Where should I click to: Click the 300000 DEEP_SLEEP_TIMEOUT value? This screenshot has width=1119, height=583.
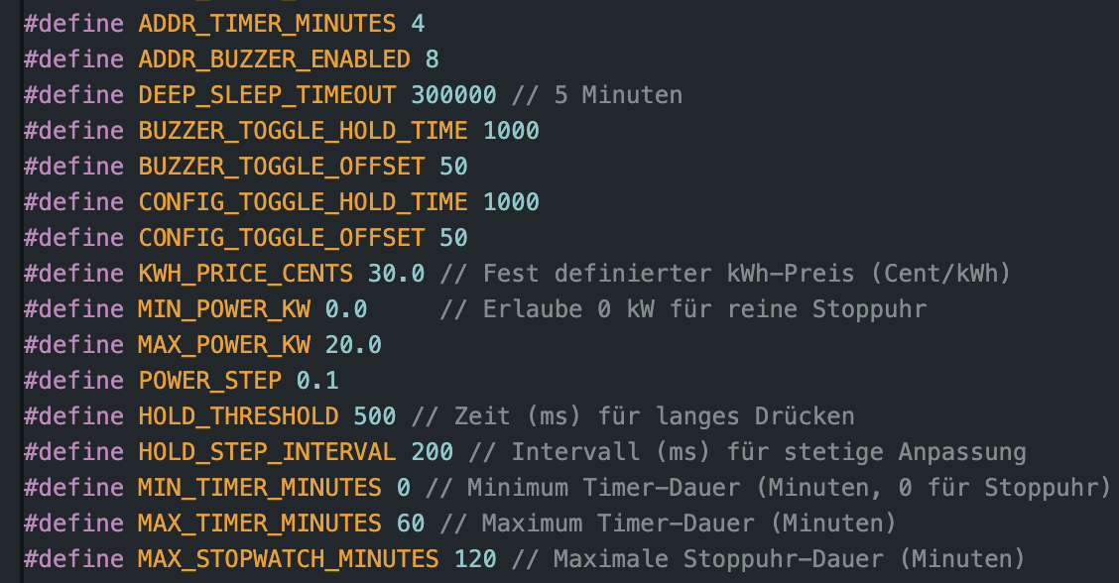[x=453, y=95]
